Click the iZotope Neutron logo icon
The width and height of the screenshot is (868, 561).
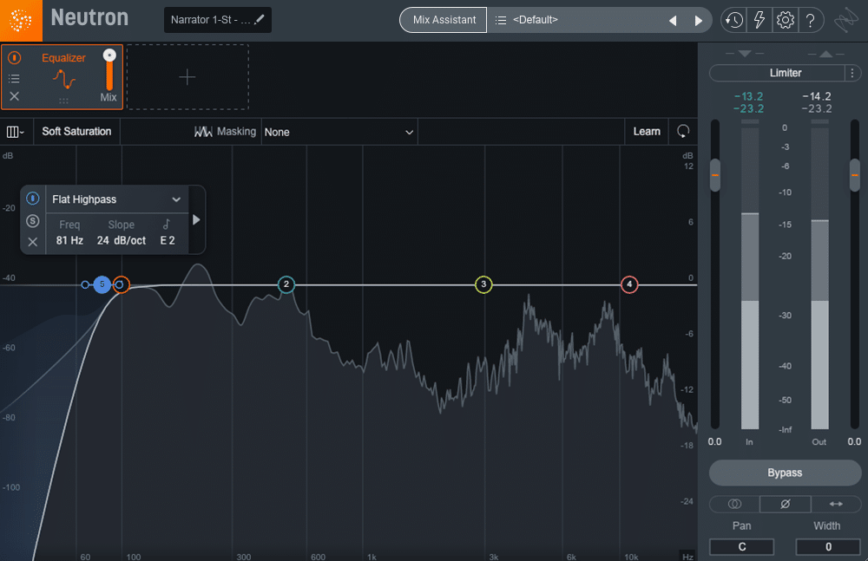21,21
